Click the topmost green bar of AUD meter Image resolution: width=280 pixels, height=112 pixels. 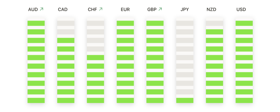pyautogui.click(x=36, y=23)
